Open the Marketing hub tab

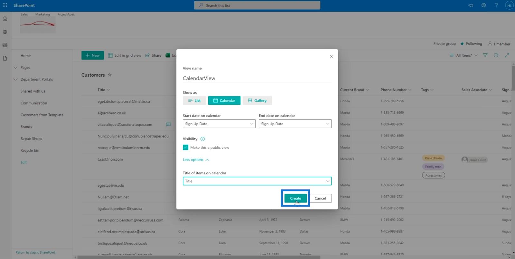tap(42, 14)
